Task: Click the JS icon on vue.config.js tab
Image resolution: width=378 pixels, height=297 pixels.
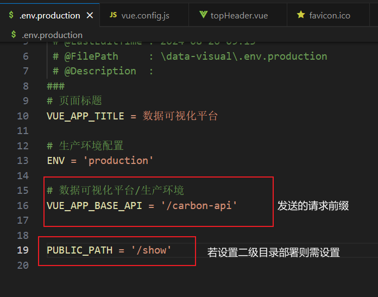Action: [x=113, y=15]
